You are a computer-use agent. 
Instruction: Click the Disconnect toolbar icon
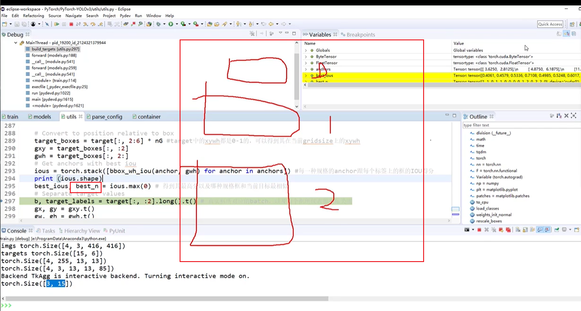click(78, 24)
